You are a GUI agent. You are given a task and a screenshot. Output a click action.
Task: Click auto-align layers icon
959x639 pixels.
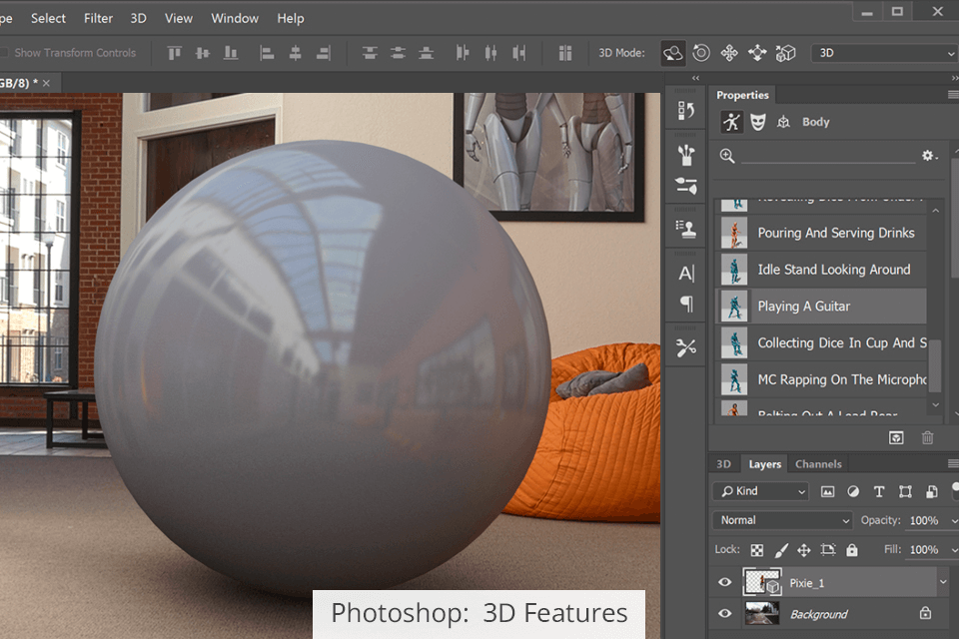565,53
